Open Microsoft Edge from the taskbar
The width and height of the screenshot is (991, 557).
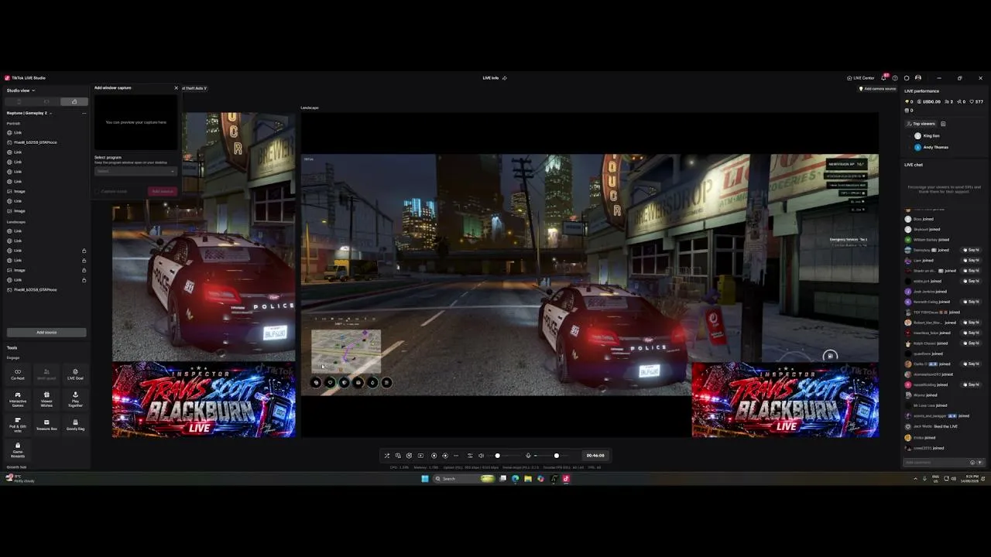516,479
